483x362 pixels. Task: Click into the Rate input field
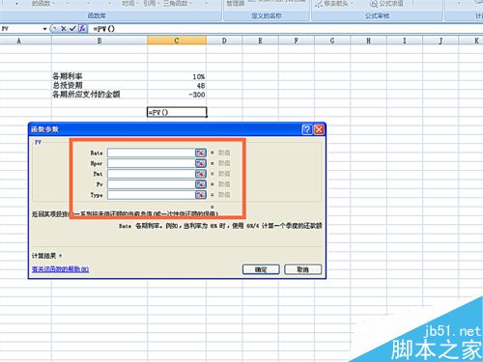coord(152,153)
